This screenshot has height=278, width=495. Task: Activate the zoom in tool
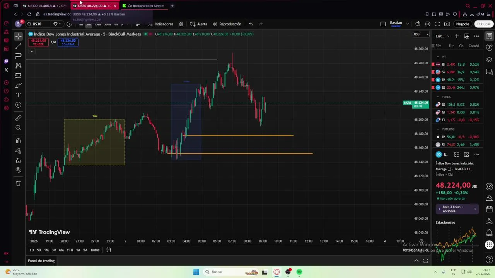pyautogui.click(x=18, y=127)
